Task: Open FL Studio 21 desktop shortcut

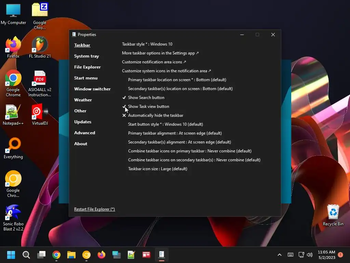Action: [40, 48]
